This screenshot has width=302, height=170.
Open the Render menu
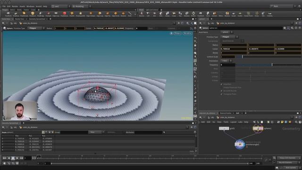click(15, 6)
